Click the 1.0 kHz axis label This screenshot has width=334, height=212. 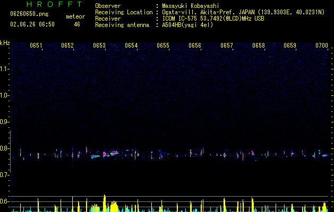(5, 95)
